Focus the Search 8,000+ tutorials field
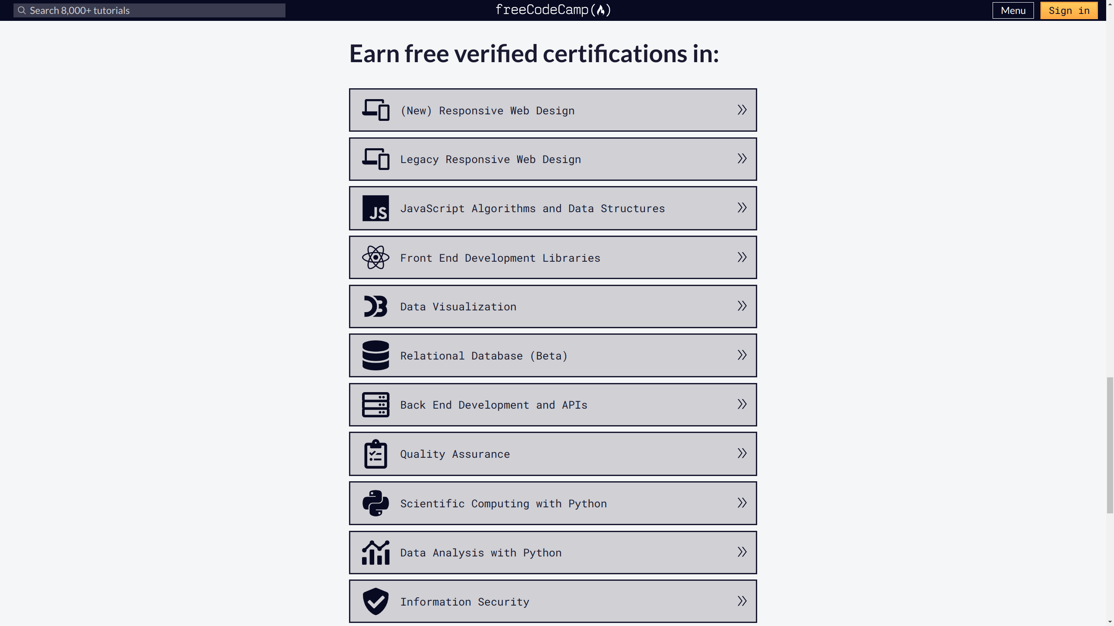 pyautogui.click(x=149, y=10)
